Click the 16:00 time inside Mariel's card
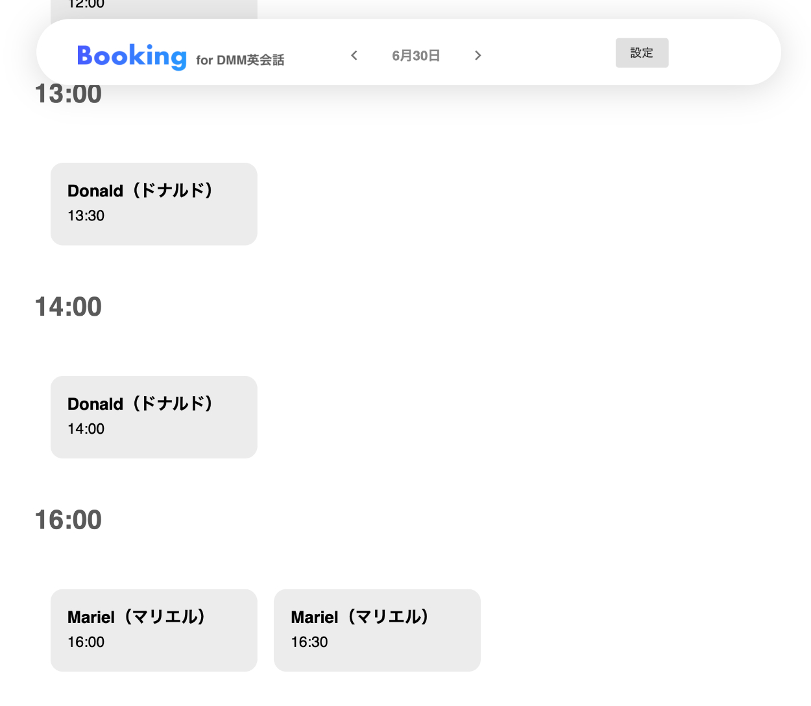Image resolution: width=811 pixels, height=706 pixels. point(86,642)
